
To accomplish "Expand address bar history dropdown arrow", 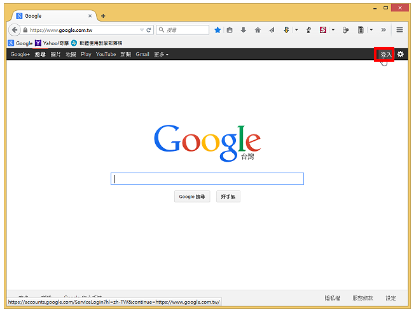I will pos(142,30).
